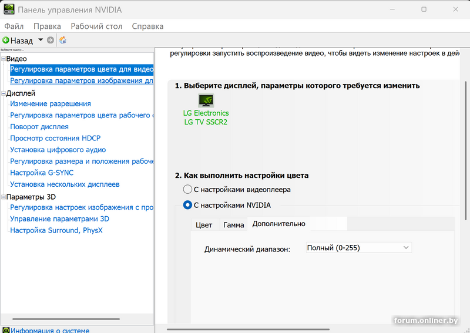Minimize the NVIDIA control panel window

tap(392, 9)
